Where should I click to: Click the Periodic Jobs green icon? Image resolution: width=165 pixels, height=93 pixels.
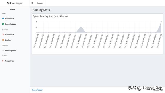(x=3, y=24)
